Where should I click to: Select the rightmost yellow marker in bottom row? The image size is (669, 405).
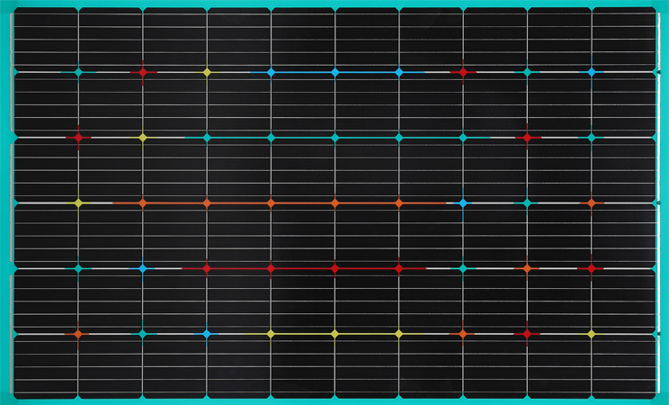pos(591,334)
